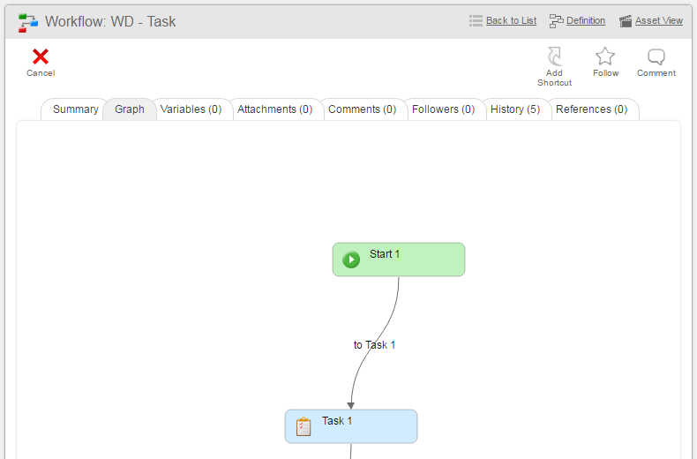Click the workflow icon beside the title
The image size is (697, 459).
tap(28, 22)
